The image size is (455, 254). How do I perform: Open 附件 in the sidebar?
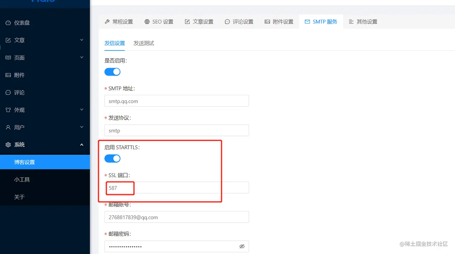pyautogui.click(x=45, y=75)
